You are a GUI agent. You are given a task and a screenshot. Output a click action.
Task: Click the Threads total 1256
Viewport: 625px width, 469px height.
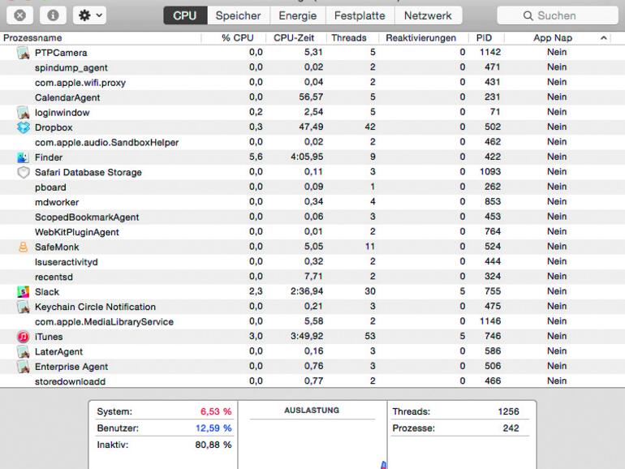pos(508,411)
